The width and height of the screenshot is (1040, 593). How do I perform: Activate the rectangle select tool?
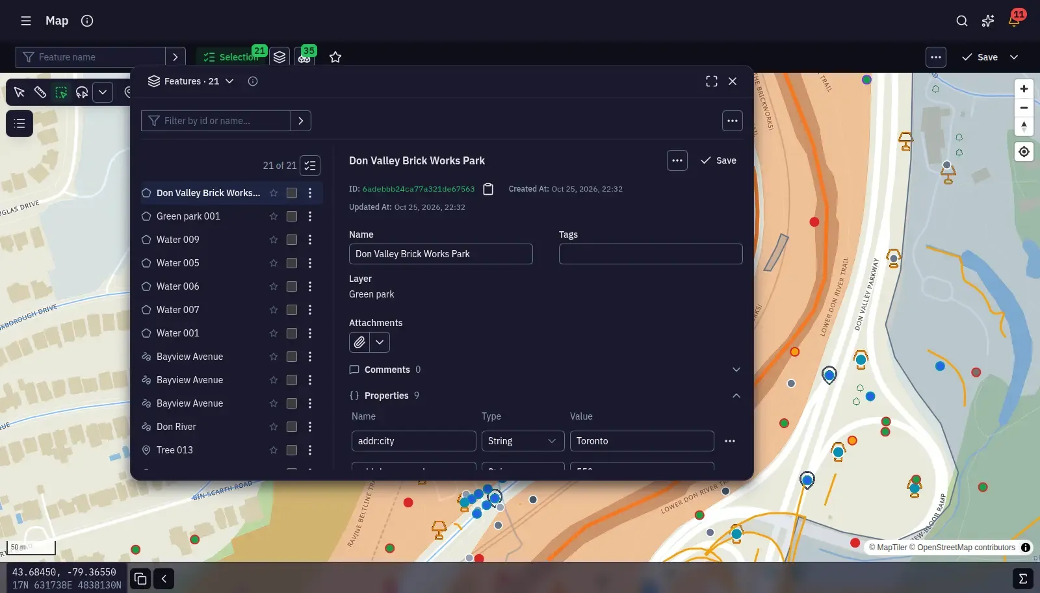click(x=61, y=92)
